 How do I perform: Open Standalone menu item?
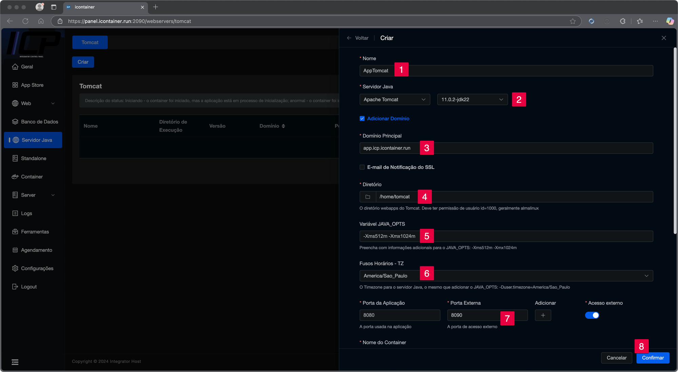coord(33,158)
